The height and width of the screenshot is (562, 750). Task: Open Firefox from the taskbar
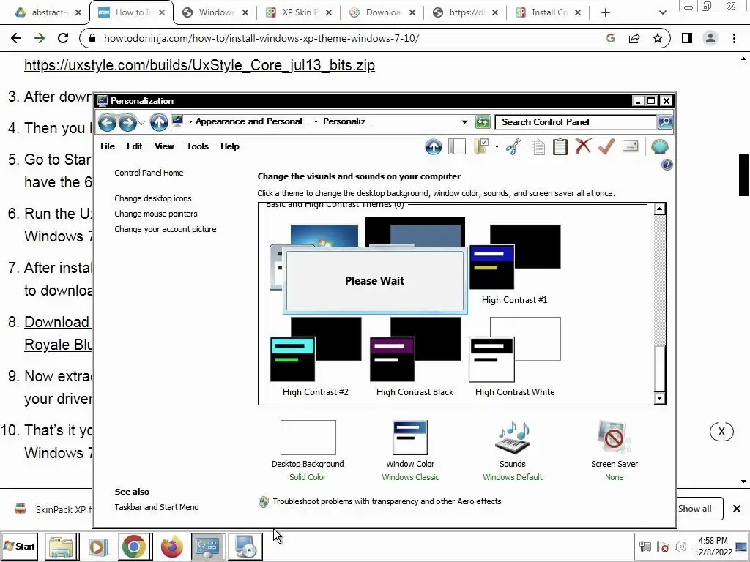[171, 546]
